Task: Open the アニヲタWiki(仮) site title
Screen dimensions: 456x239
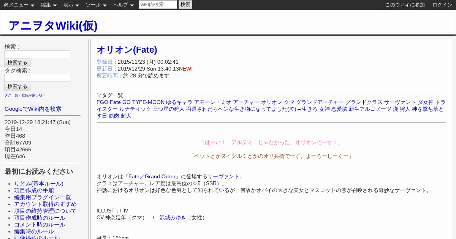Action: [53, 25]
